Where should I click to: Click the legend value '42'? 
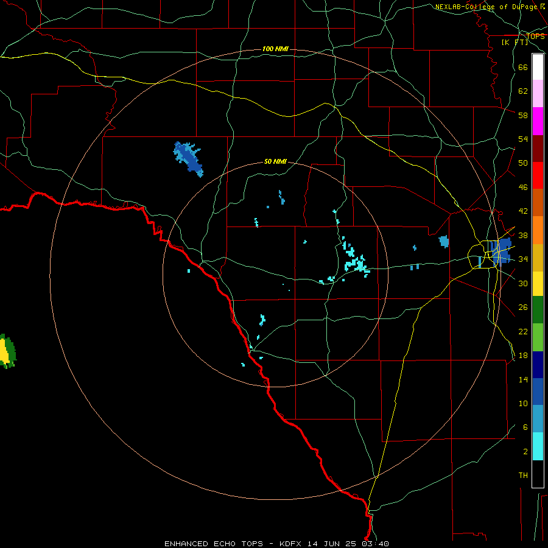tap(523, 211)
